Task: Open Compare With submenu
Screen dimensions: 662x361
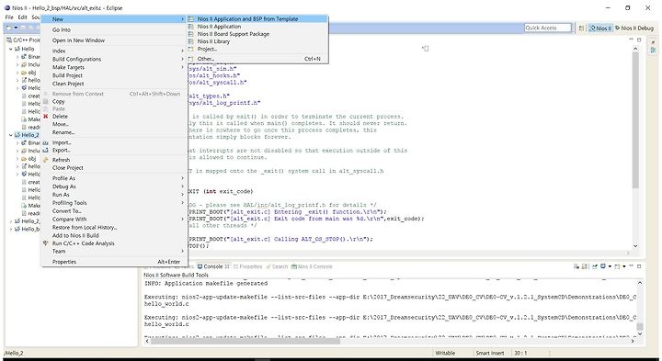Action: (x=114, y=220)
